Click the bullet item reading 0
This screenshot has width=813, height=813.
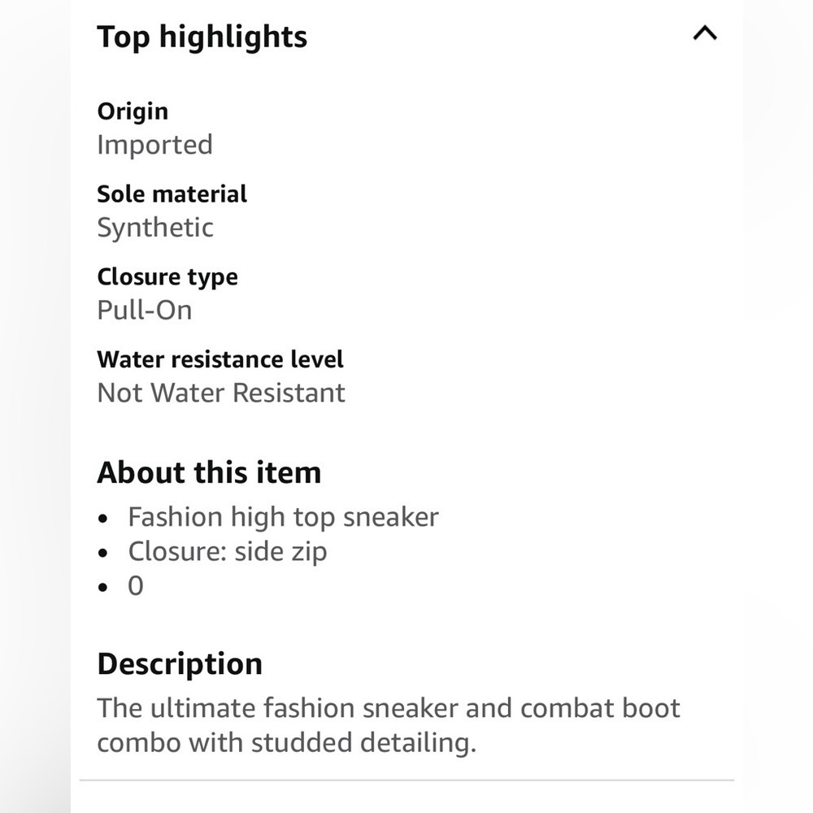point(136,586)
